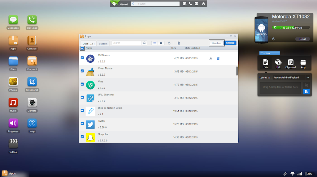Click the trash icon for GitSkarios
Image resolution: width=317 pixels, height=177 pixels.
click(218, 58)
